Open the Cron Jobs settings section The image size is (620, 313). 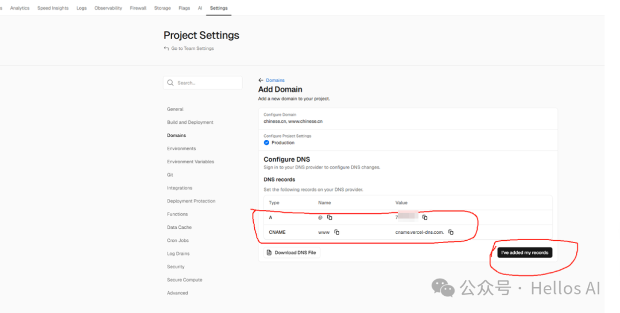click(x=178, y=241)
